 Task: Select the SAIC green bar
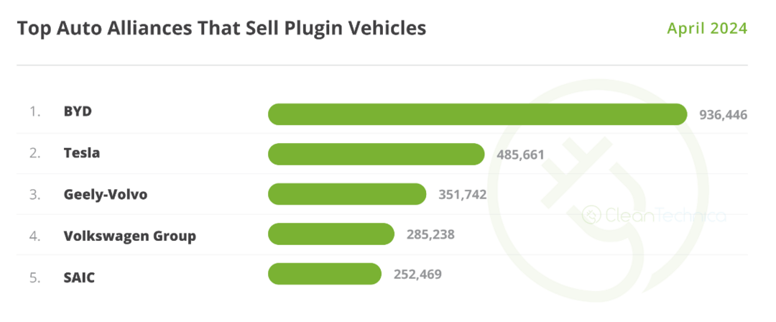325,274
